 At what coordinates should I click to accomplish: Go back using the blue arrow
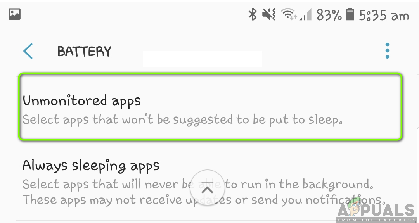click(x=28, y=51)
